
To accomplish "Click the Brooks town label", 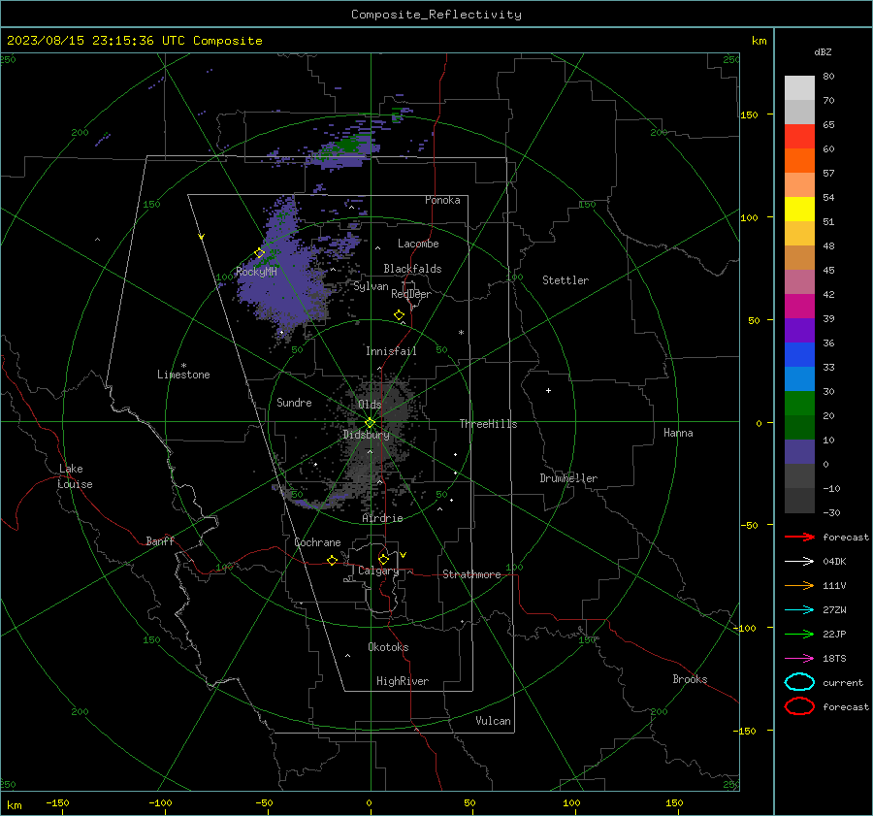I will [x=690, y=679].
